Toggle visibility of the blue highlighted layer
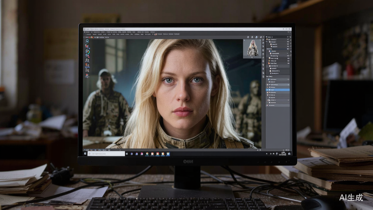 [x=268, y=90]
